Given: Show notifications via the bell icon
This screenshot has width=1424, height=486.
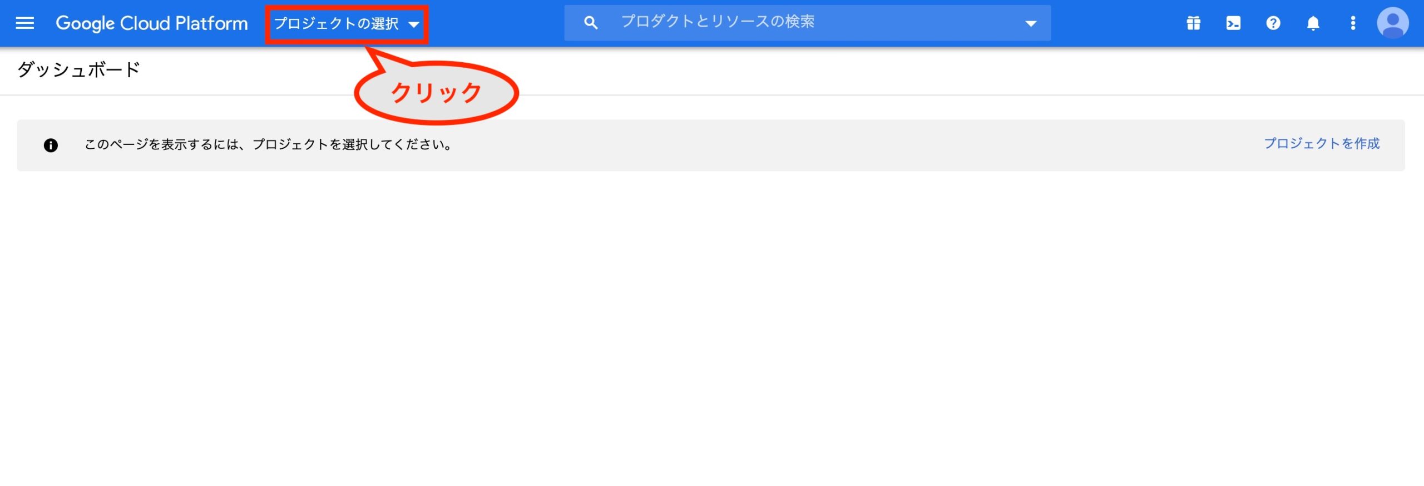Looking at the screenshot, I should 1313,23.
